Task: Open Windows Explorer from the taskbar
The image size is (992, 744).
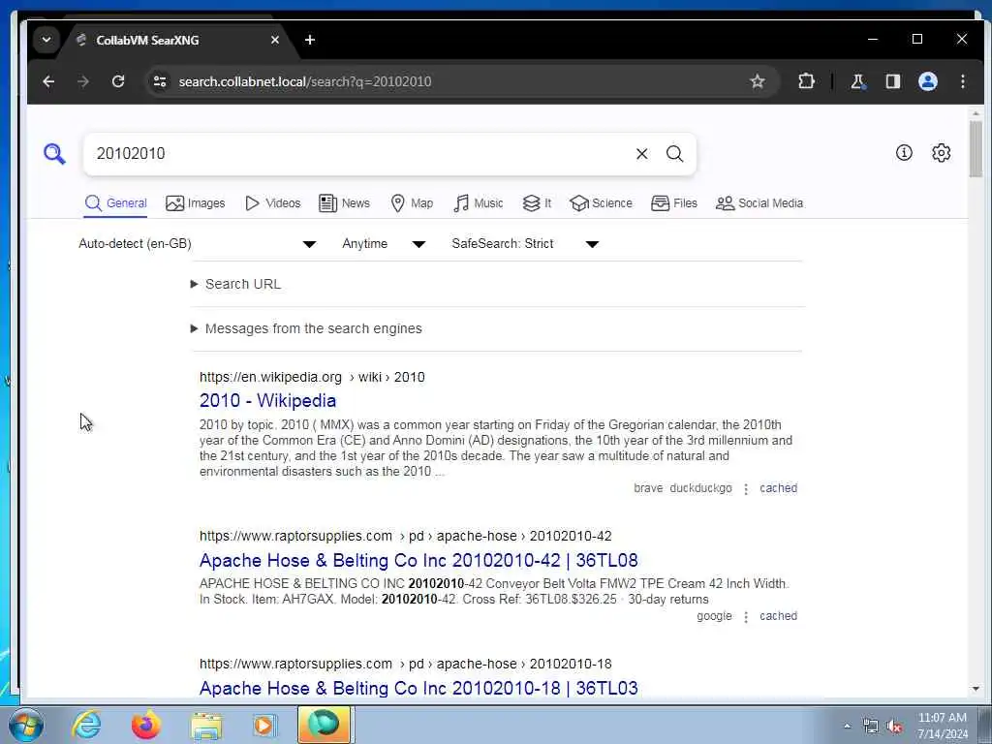Action: tap(207, 726)
